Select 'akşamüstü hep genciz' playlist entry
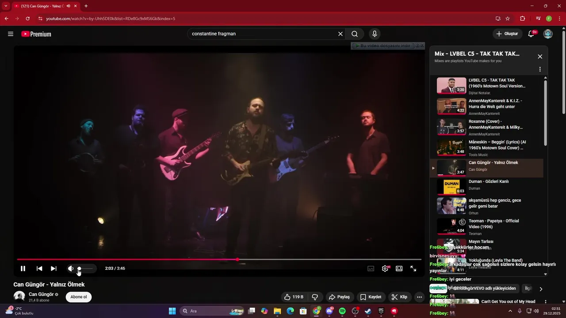Image resolution: width=566 pixels, height=318 pixels. pos(486,206)
